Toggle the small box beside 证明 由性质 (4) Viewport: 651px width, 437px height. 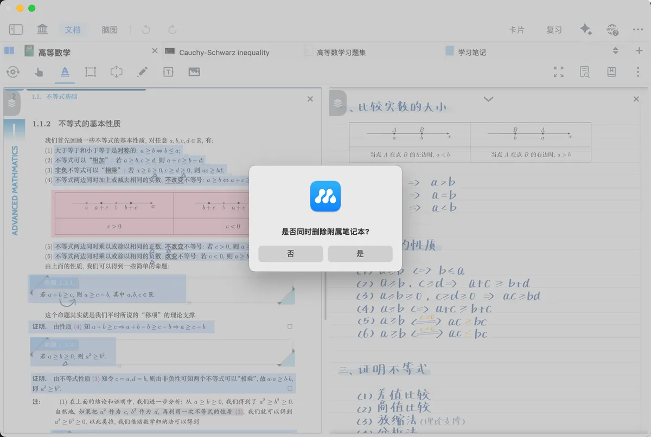[290, 326]
